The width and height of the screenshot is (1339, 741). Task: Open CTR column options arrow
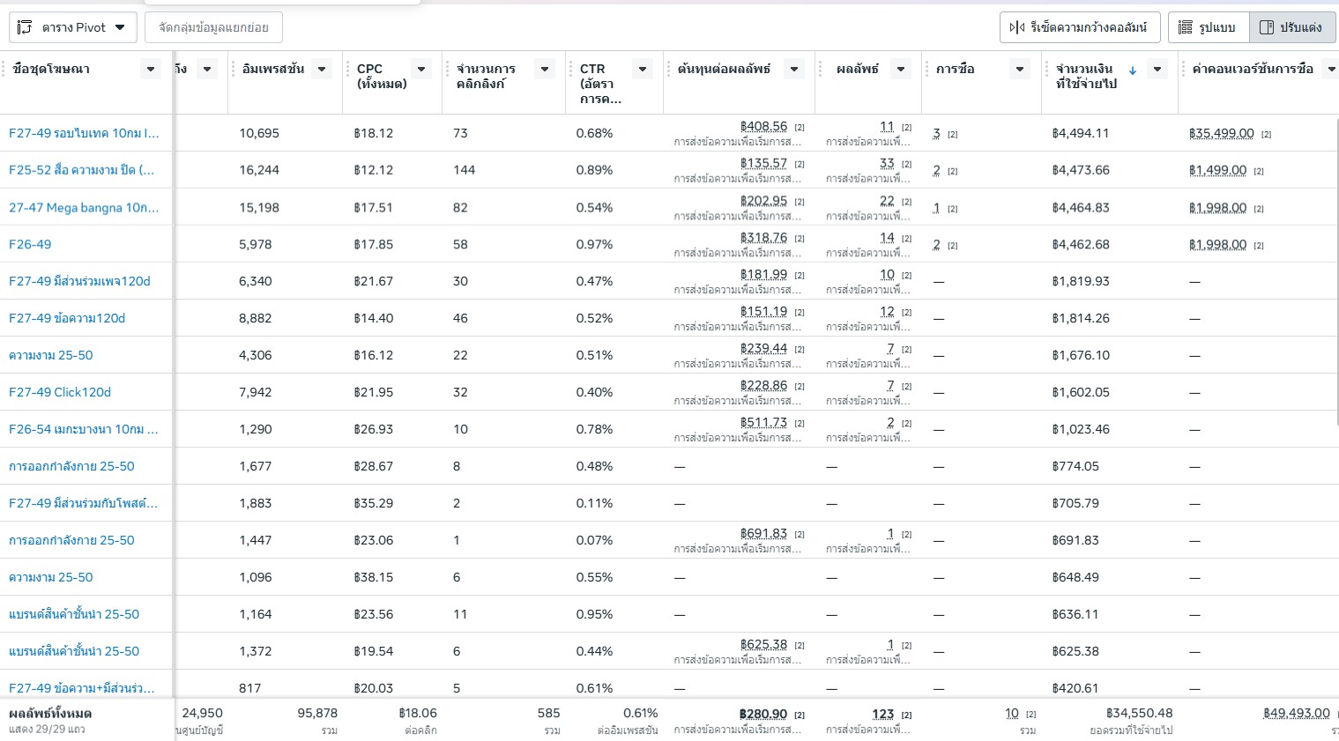(643, 69)
